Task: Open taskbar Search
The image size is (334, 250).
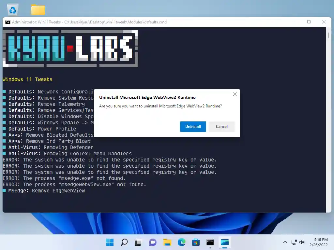Action: 124,242
